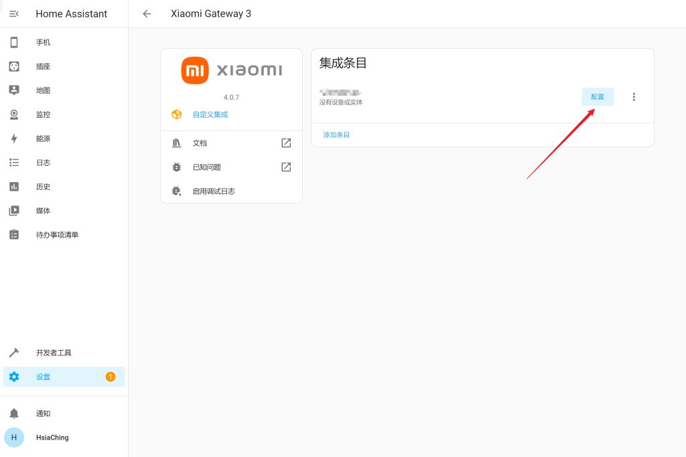Click the 设置 gear icon
686x457 pixels.
14,377
